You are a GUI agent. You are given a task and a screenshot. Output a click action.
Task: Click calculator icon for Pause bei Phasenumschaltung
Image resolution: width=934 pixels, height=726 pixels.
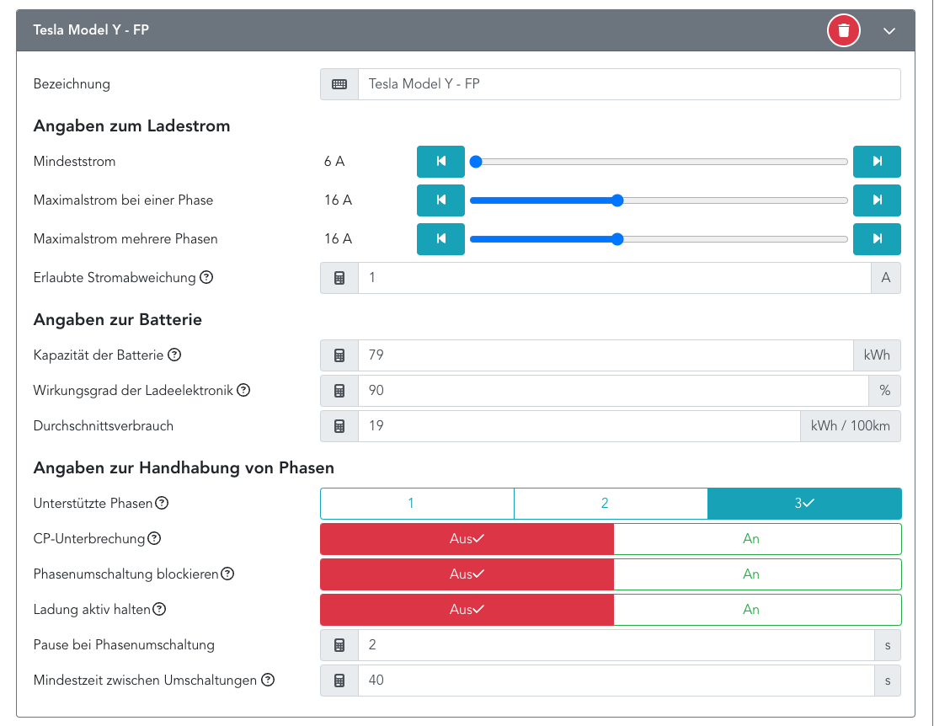coord(339,645)
